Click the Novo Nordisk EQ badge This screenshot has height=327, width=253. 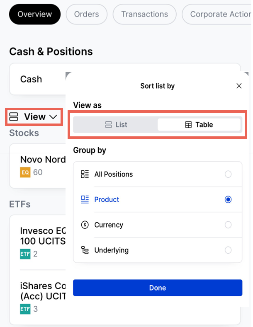[x=25, y=172]
